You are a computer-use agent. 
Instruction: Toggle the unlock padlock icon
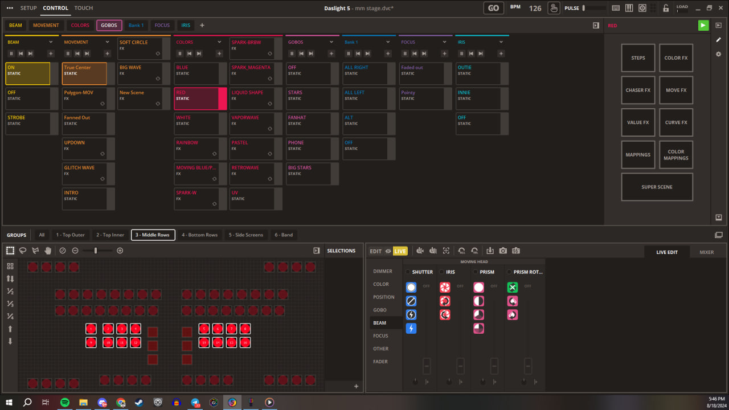[666, 8]
